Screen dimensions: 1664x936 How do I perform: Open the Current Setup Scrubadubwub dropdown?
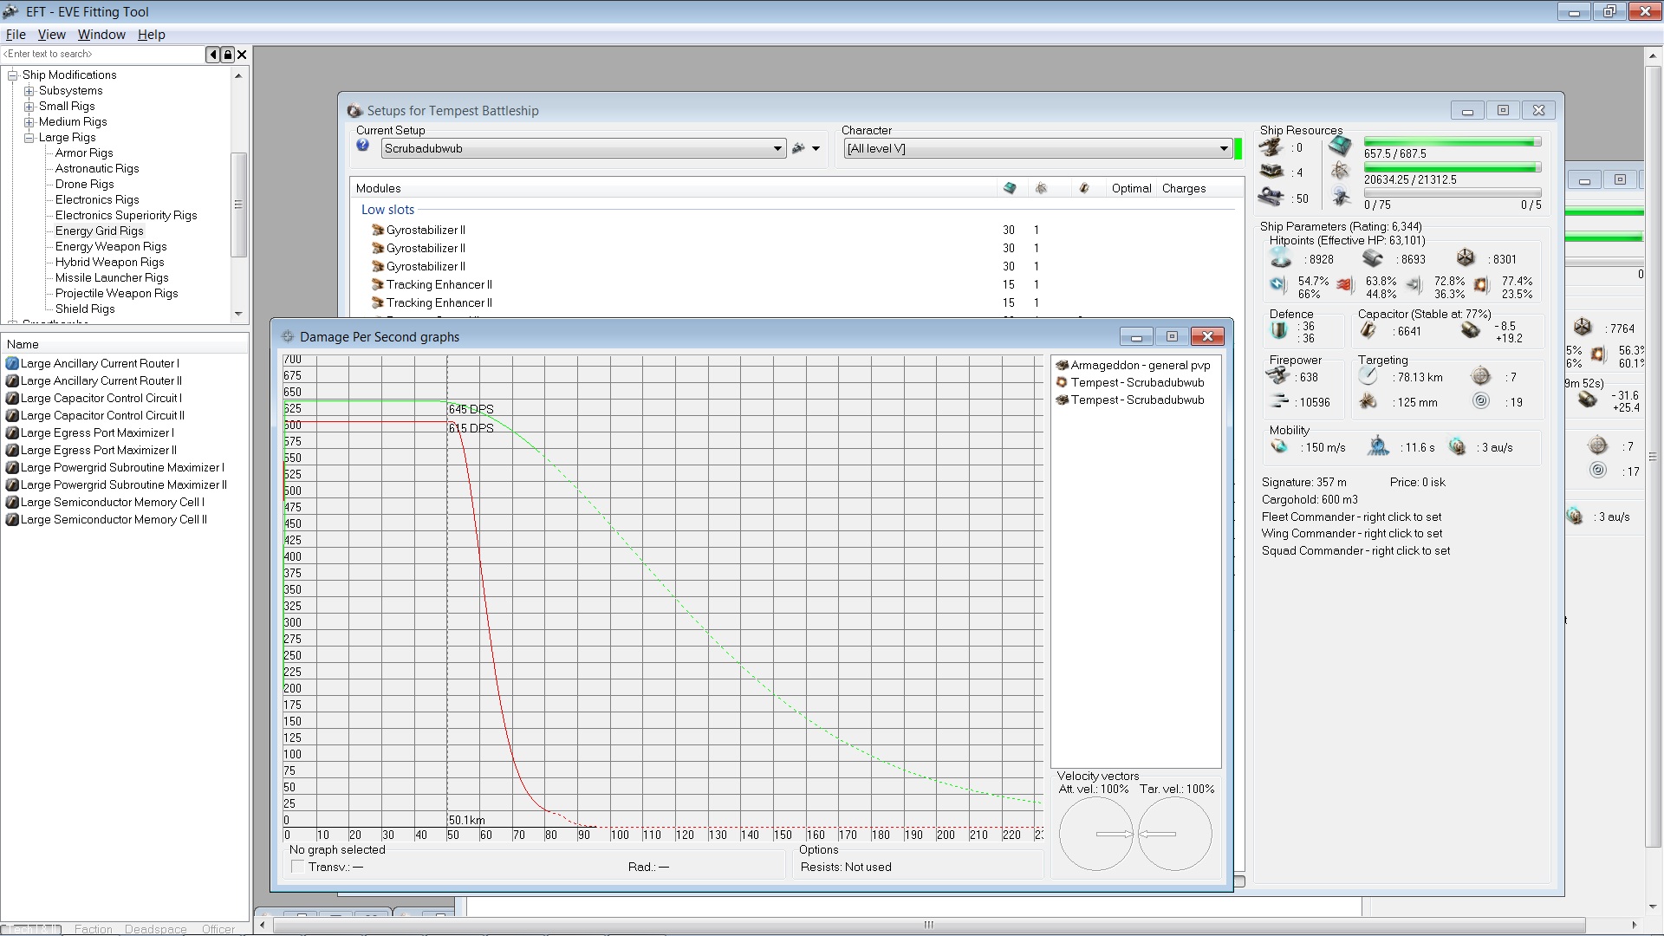pyautogui.click(x=777, y=148)
